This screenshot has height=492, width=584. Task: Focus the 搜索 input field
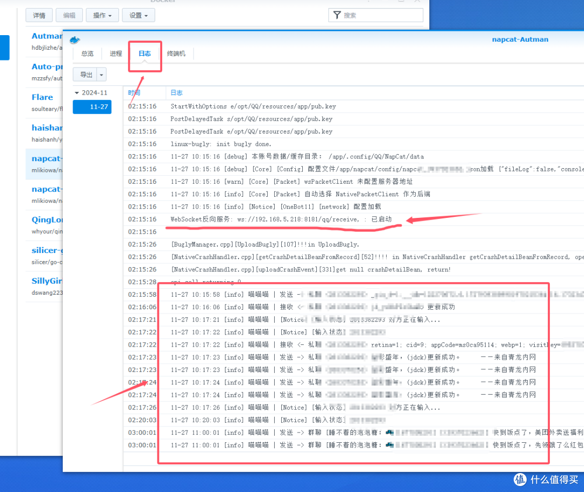[x=376, y=15]
